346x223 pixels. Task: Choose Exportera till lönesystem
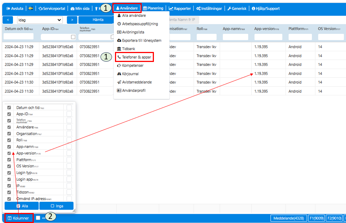pos(139,40)
